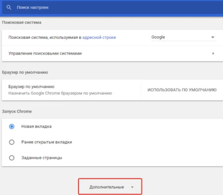
Task: Select 'Ранее открытые вкладки' radio option
Action: click(11, 142)
